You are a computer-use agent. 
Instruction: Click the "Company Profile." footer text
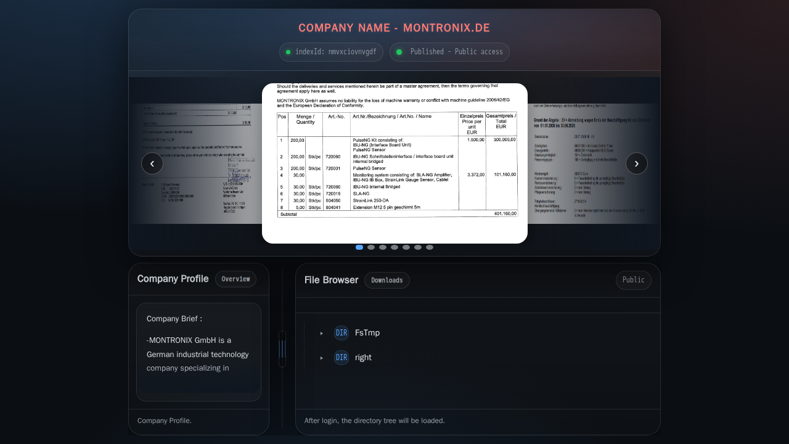[x=165, y=421]
